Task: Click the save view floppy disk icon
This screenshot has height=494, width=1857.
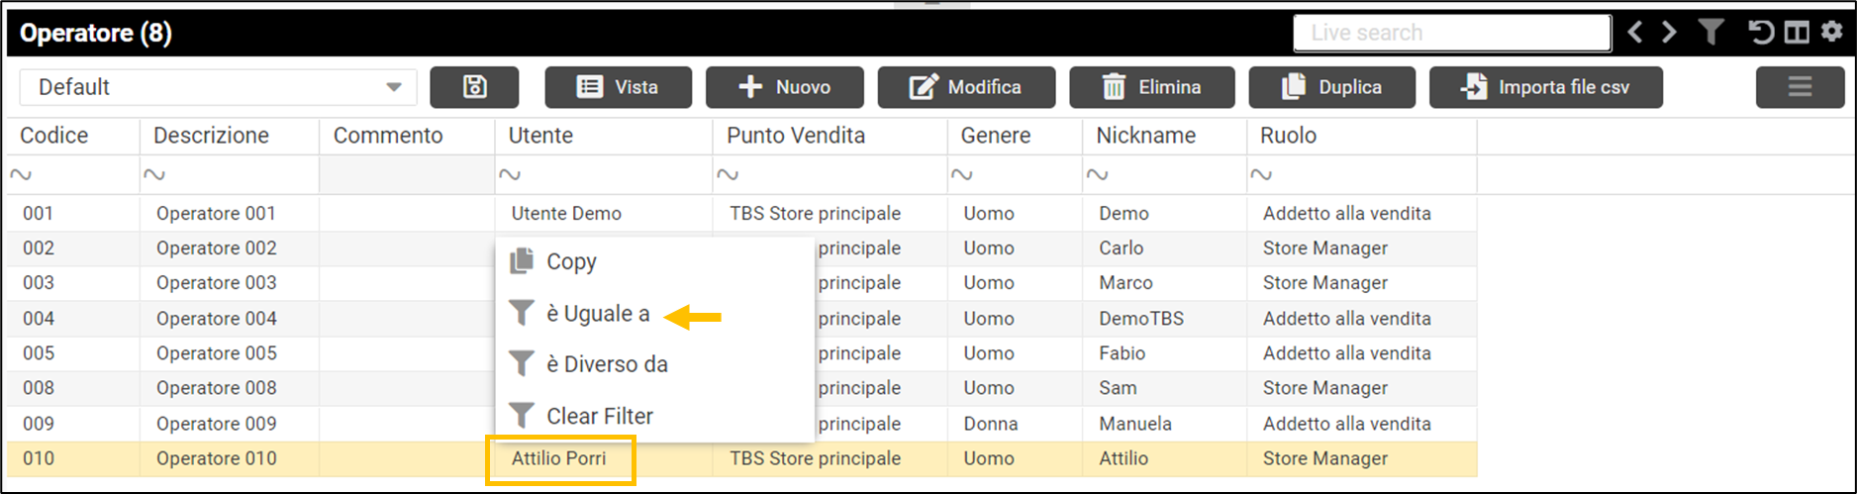Action: pos(474,87)
